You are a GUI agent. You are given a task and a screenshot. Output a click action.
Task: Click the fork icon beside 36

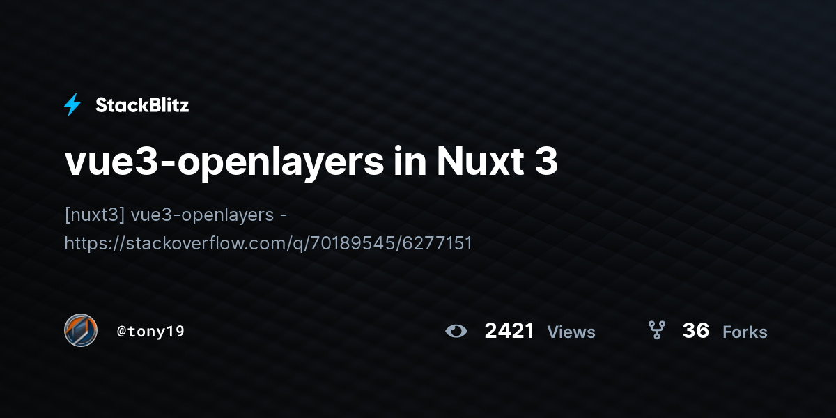pos(656,330)
